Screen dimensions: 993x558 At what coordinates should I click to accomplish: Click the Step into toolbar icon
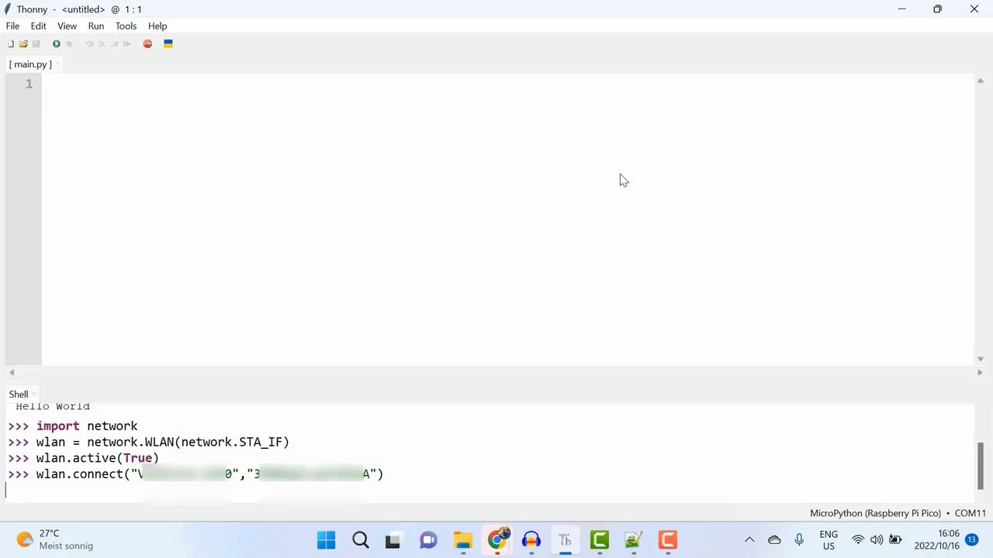(x=102, y=44)
